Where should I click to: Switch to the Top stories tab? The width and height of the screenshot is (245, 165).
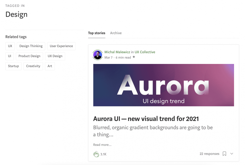(96, 33)
